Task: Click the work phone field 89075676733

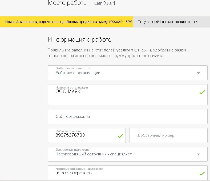Action: [87, 135]
